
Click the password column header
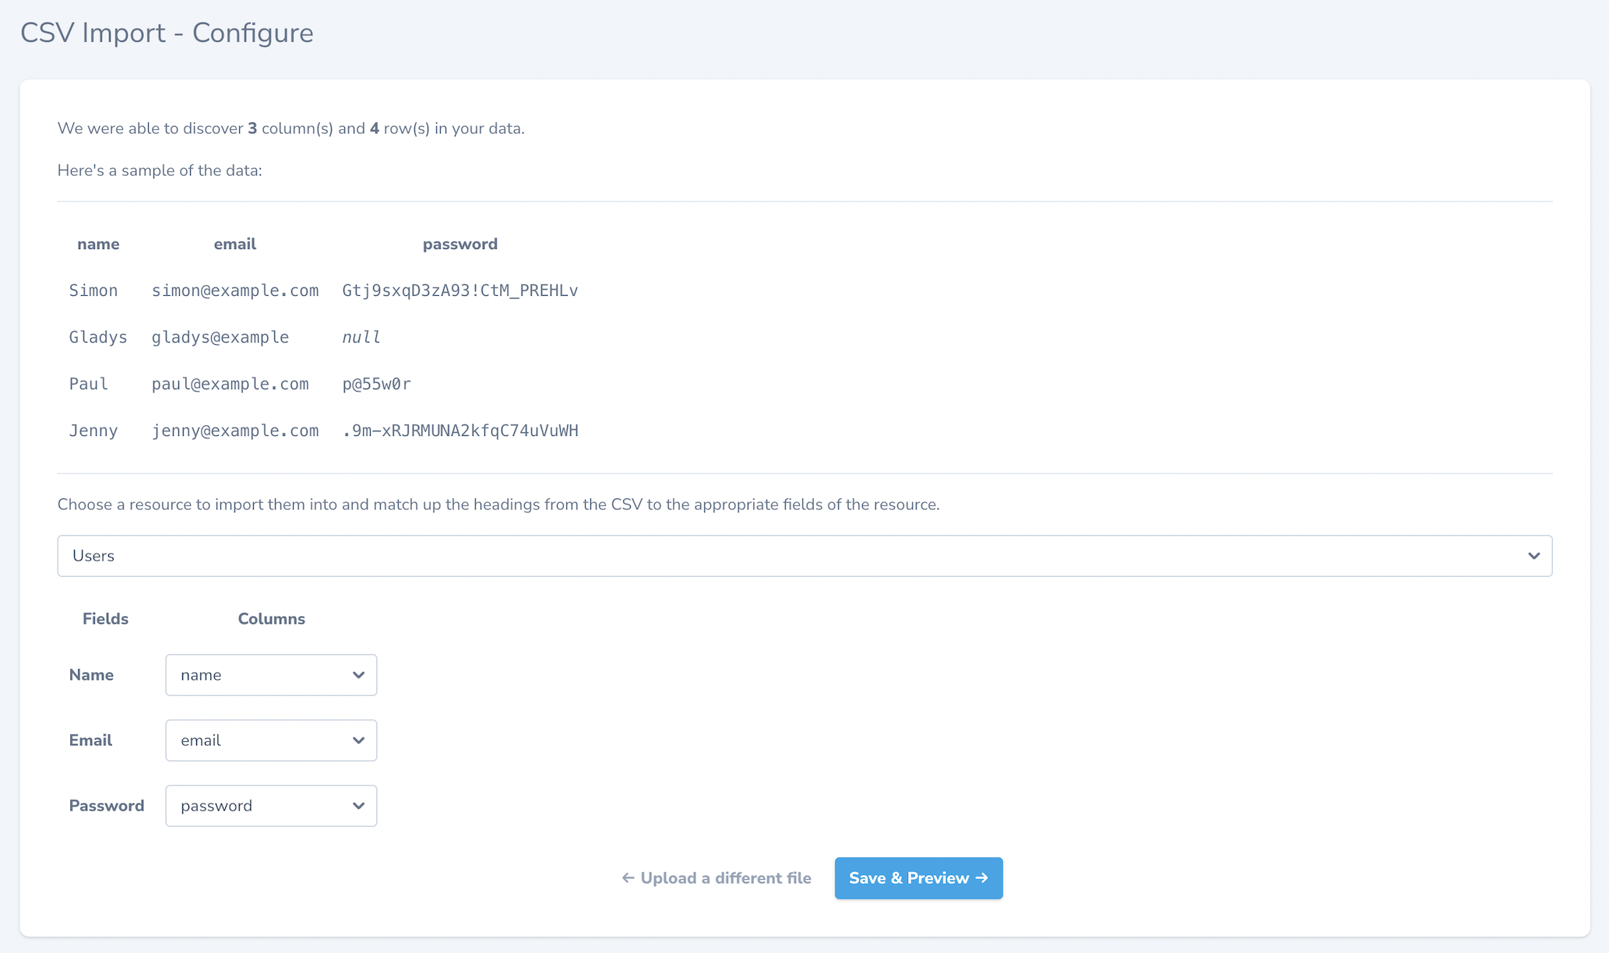pos(460,244)
